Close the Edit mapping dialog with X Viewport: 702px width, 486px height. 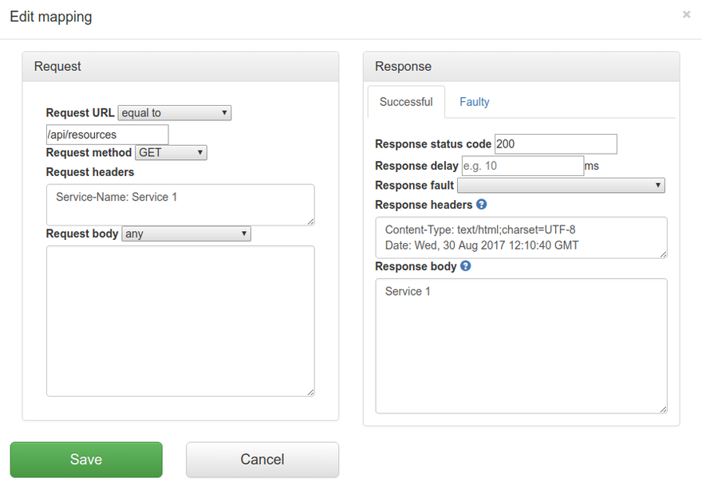pyautogui.click(x=687, y=14)
